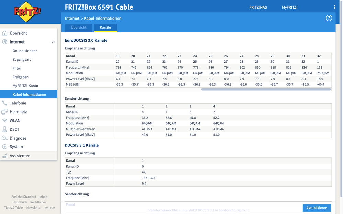The image size is (343, 214).
Task: Click the WLAN wifi icon
Action: [x=4, y=120]
